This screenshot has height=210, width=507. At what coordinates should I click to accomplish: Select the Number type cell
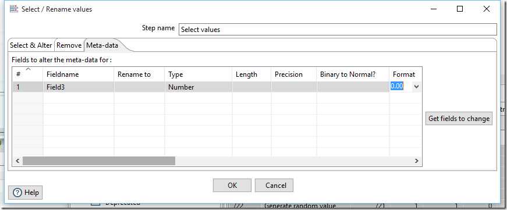click(198, 87)
